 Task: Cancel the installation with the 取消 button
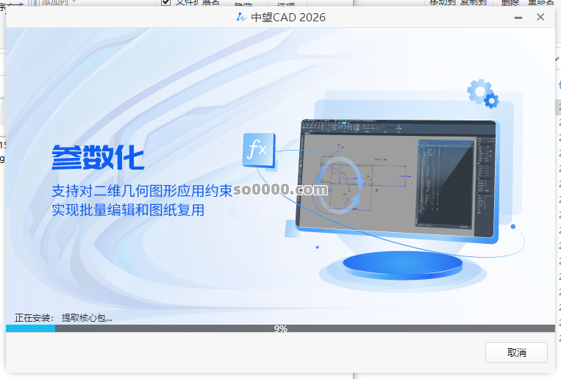coord(516,353)
